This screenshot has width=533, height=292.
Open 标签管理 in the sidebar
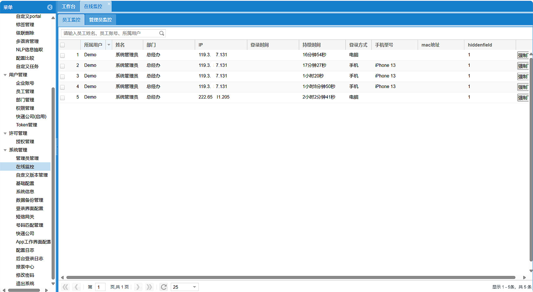(x=25, y=25)
